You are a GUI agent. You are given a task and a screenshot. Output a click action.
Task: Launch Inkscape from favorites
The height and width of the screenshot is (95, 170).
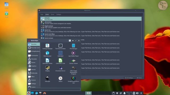pyautogui.click(x=47, y=79)
